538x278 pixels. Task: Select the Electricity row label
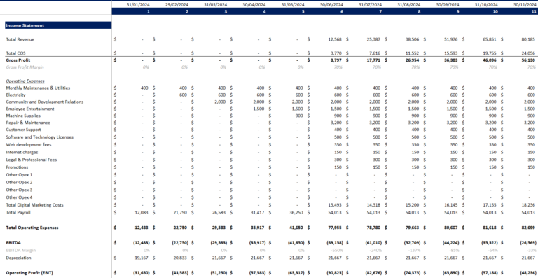(x=15, y=95)
